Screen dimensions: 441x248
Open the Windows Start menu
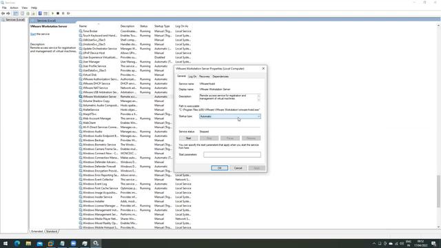tap(6, 243)
